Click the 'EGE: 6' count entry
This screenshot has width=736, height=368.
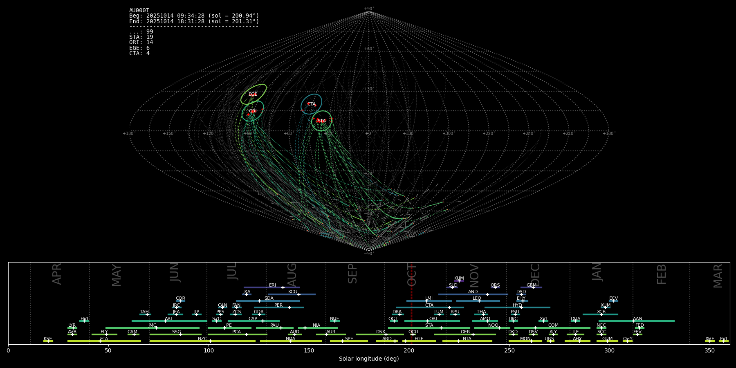pos(139,48)
